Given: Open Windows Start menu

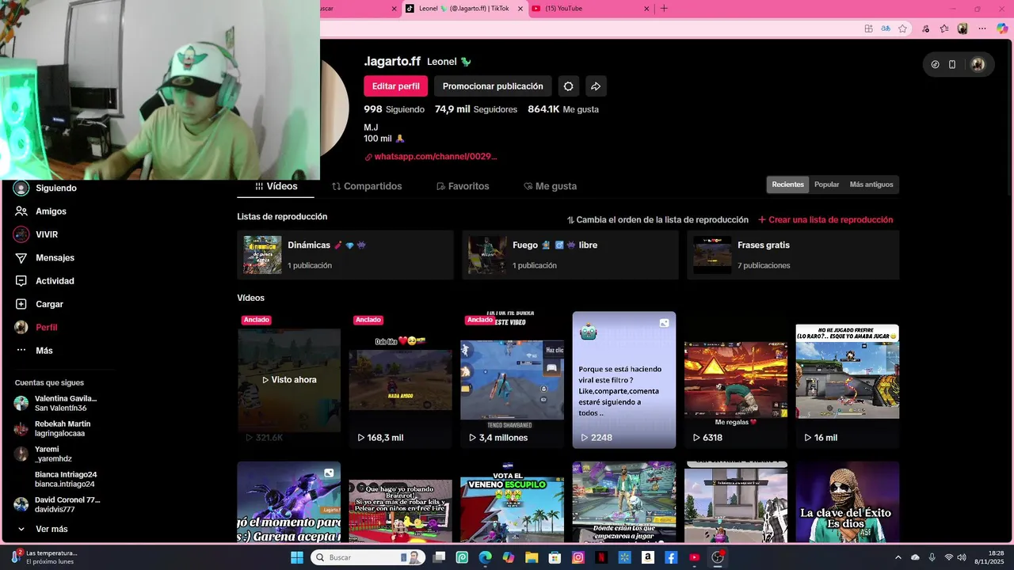Looking at the screenshot, I should tap(297, 557).
